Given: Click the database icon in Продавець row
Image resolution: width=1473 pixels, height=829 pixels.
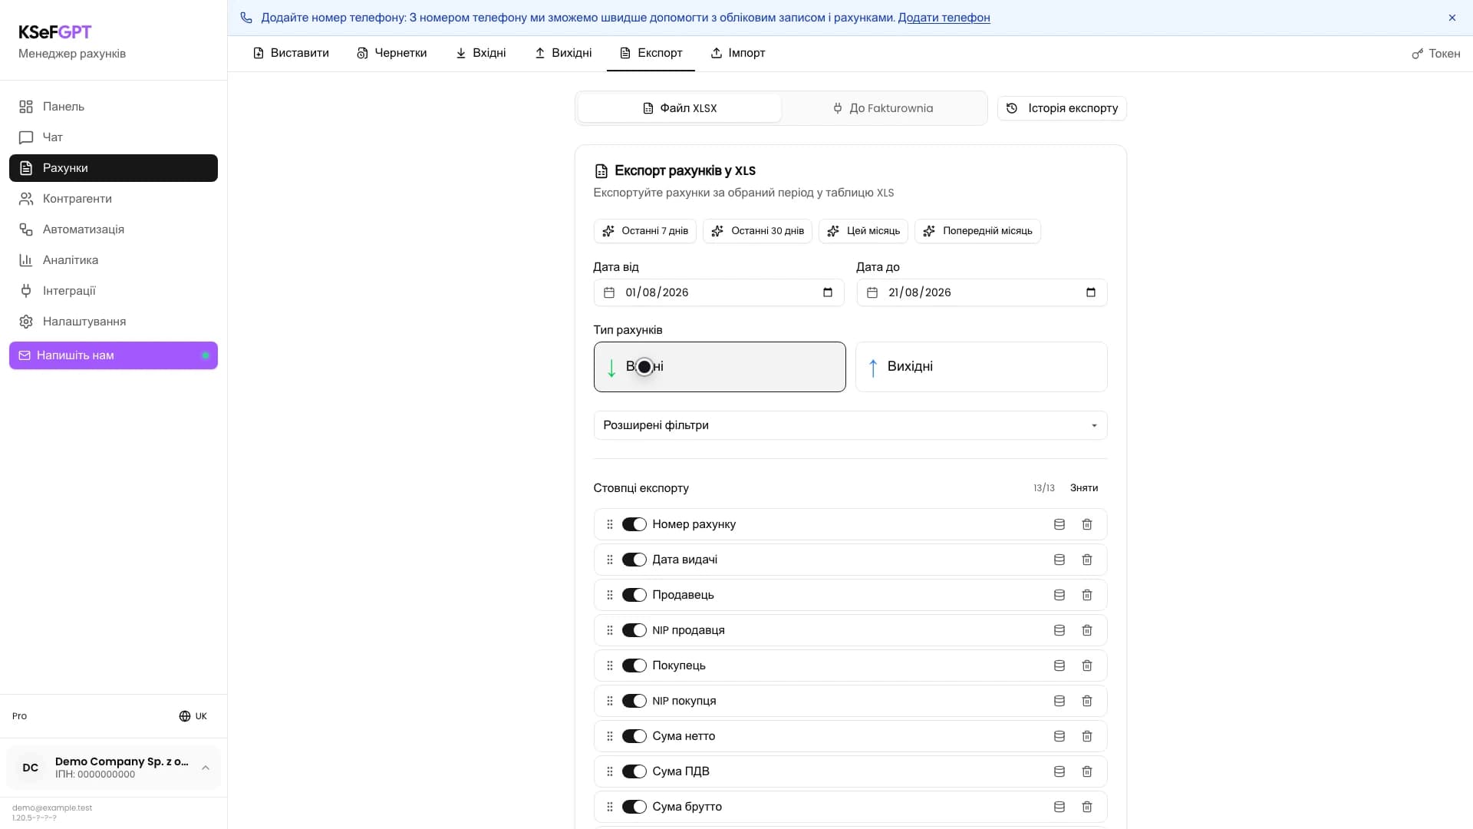Looking at the screenshot, I should (x=1059, y=595).
